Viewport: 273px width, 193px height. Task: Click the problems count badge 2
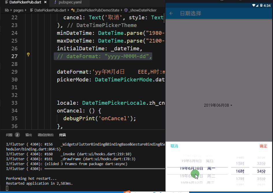tap(17, 135)
